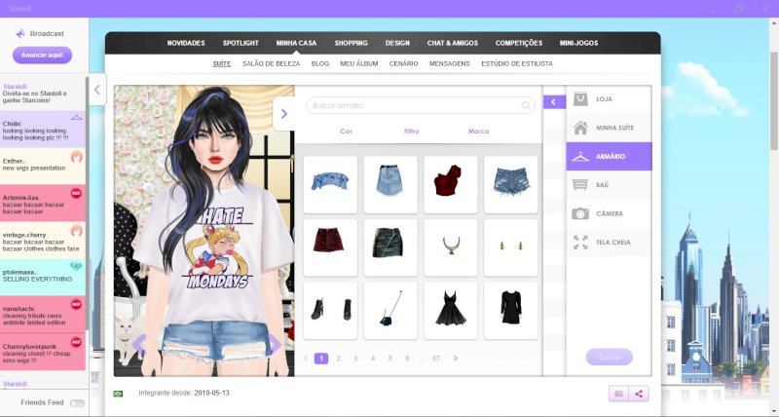Viewport: 779px width, 417px height.
Task: Collapse the right menu purple arrow
Action: tap(554, 102)
